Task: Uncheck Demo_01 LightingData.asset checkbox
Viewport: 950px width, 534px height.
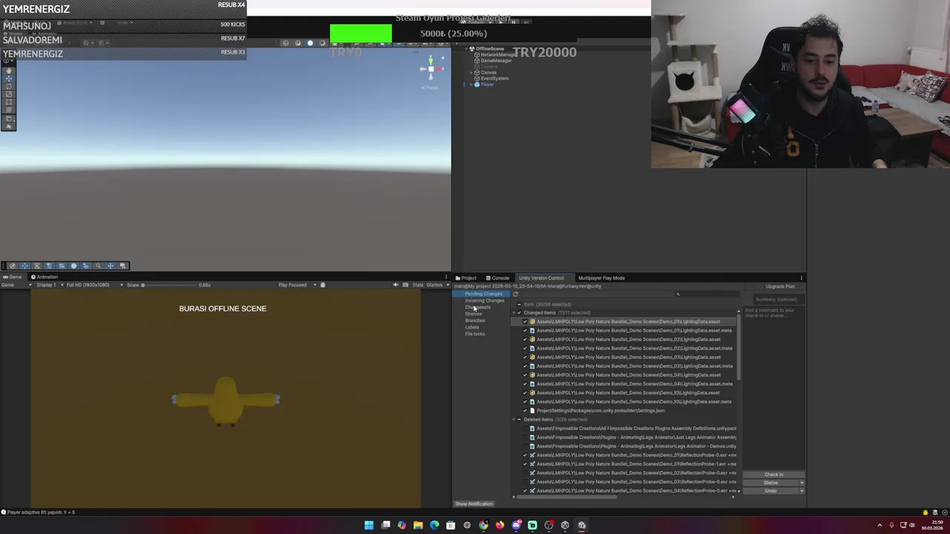Action: (x=525, y=322)
